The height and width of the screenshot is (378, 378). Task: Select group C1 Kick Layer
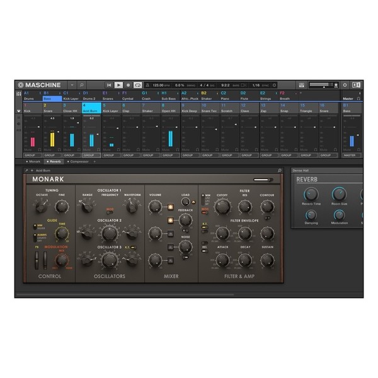[x=72, y=96]
